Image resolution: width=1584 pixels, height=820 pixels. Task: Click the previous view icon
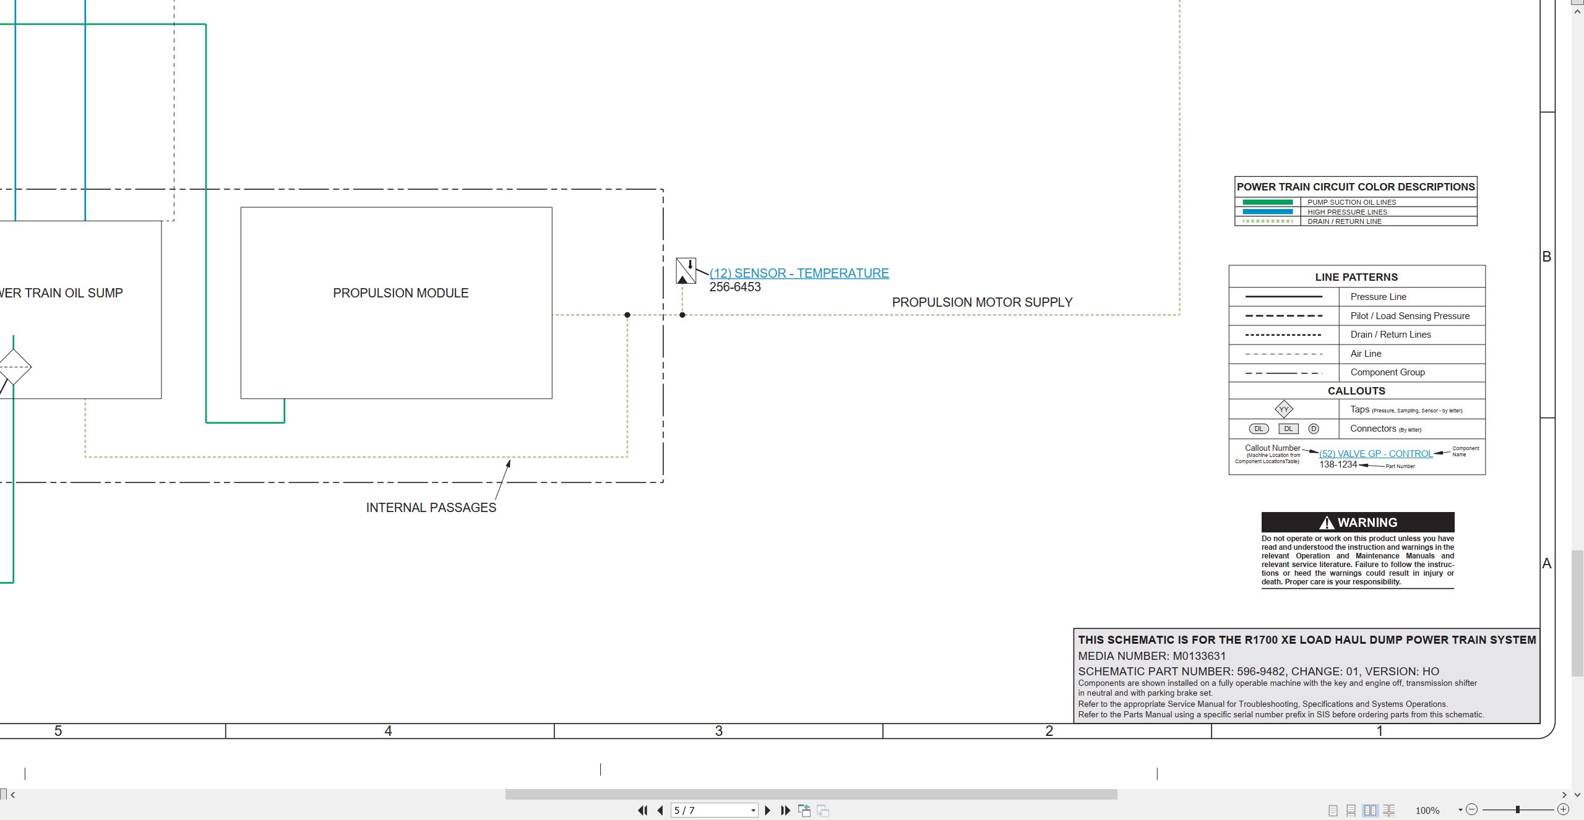point(804,810)
